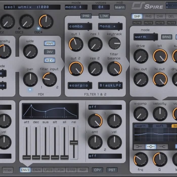Screen dimensions: 177x177
Task: Toggle the BAND button in shaper
Action: tap(167, 37)
